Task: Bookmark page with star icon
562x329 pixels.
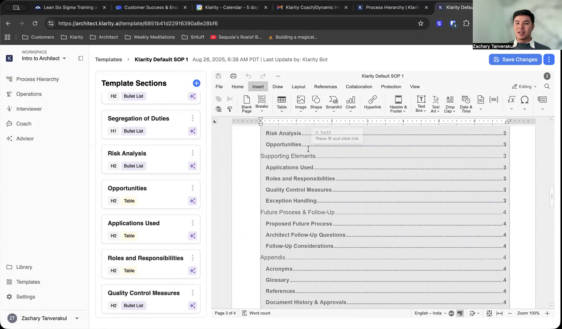Action: pyautogui.click(x=421, y=23)
